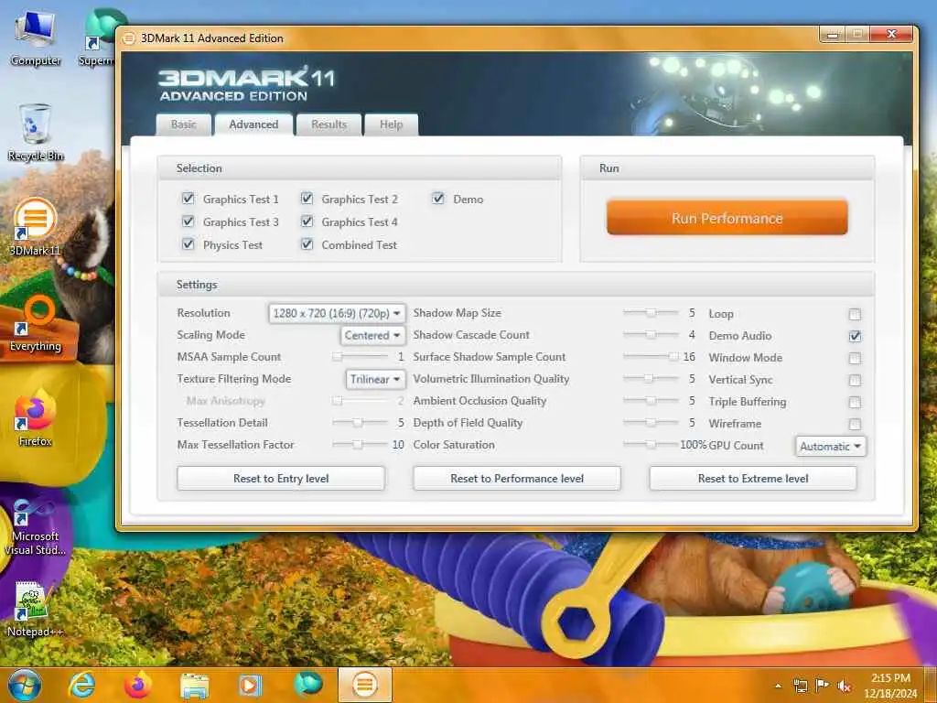
Task: Disable Demo Audio checkbox
Action: tap(856, 336)
